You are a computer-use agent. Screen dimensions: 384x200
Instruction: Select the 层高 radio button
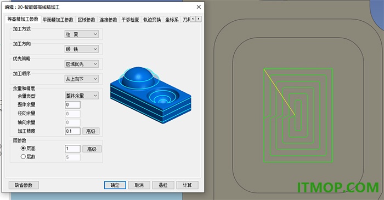coord(23,148)
